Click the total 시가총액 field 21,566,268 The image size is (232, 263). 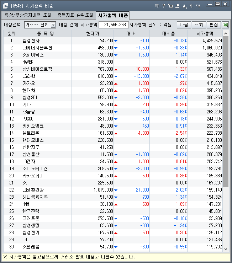114,25
